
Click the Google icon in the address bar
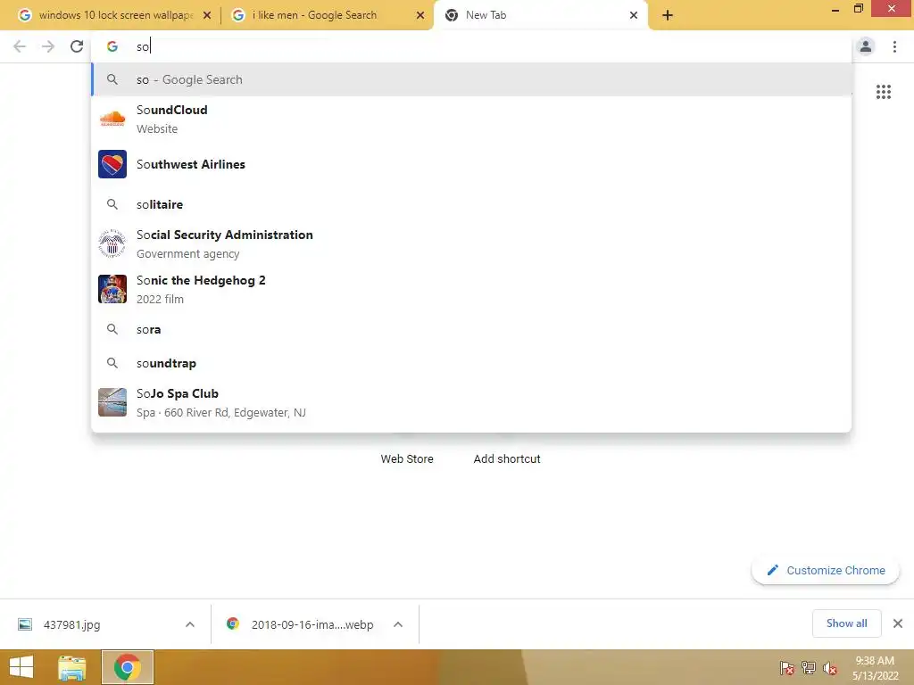(112, 46)
